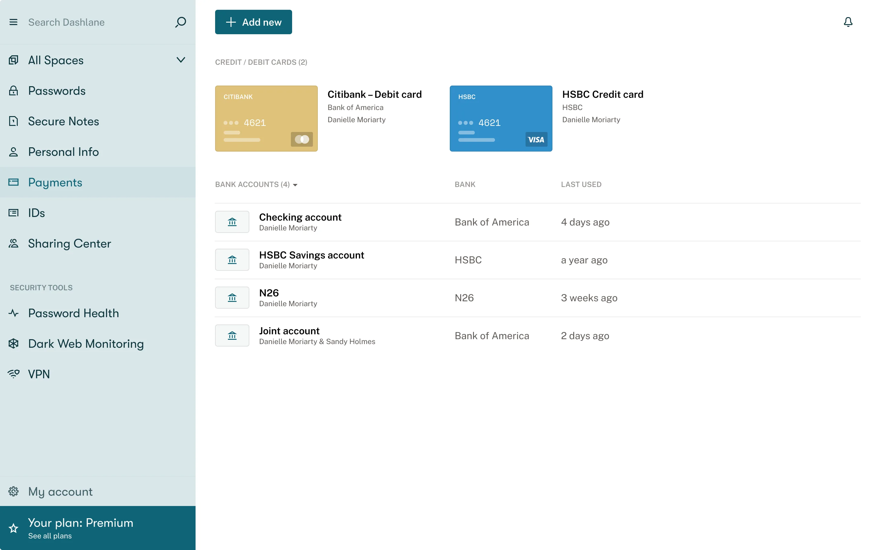Click Your plan: Premium banner
The image size is (880, 550).
(98, 528)
